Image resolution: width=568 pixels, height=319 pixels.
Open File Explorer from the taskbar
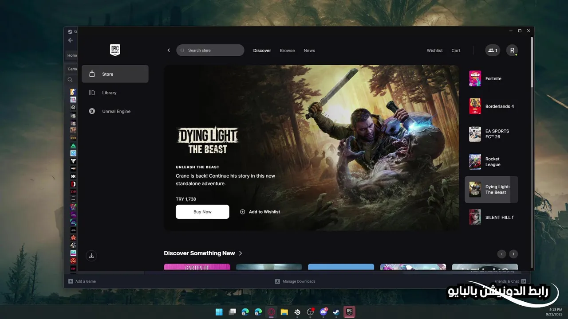[284, 312]
